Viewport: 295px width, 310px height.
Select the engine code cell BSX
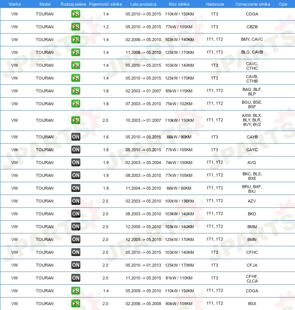pyautogui.click(x=252, y=304)
